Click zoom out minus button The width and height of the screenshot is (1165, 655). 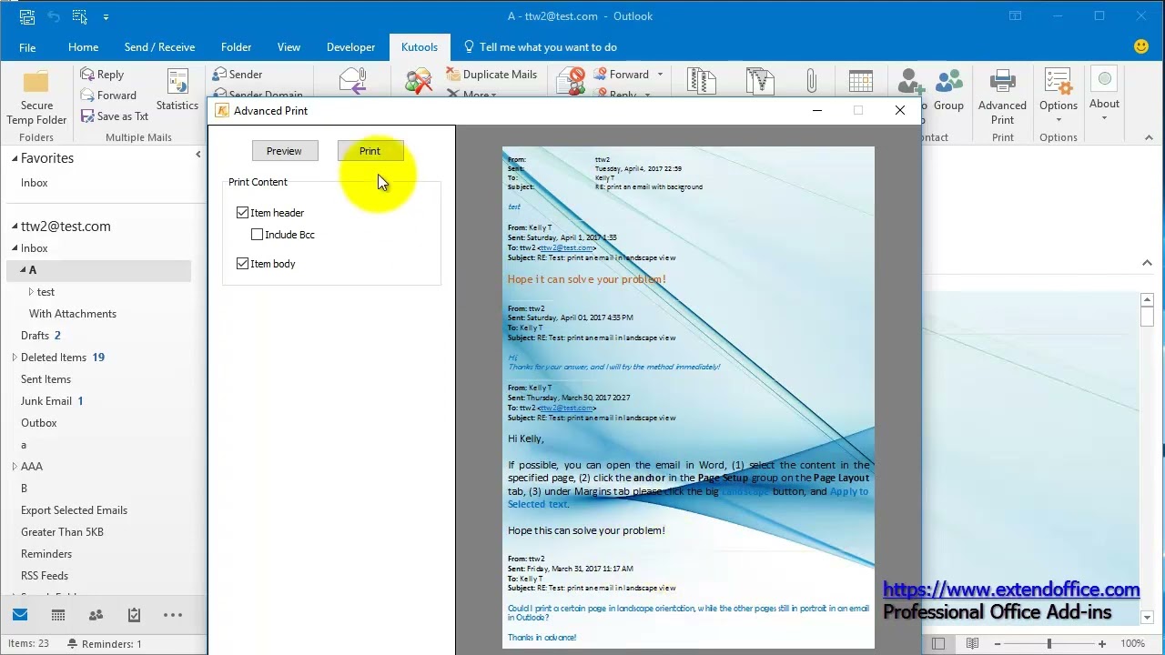pyautogui.click(x=998, y=643)
